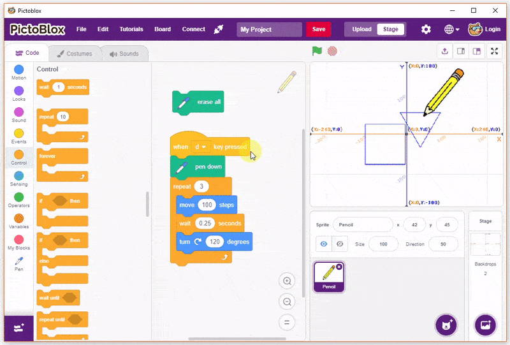Switch to Upload mode
Screen dimensions: 510x345
tap(361, 29)
